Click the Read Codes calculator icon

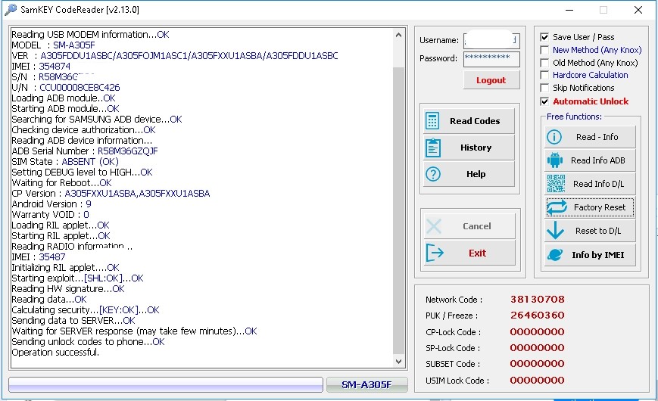tap(432, 121)
